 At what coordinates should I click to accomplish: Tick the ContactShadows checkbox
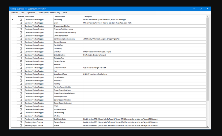coord(21,42)
